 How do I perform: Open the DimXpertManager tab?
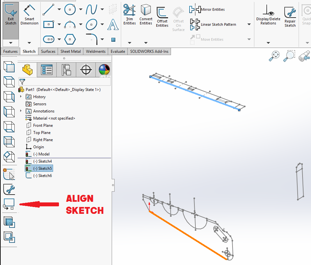(x=86, y=70)
